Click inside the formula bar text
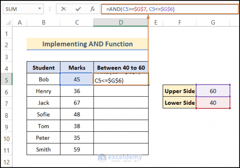The height and width of the screenshot is (168, 240). 140,9
